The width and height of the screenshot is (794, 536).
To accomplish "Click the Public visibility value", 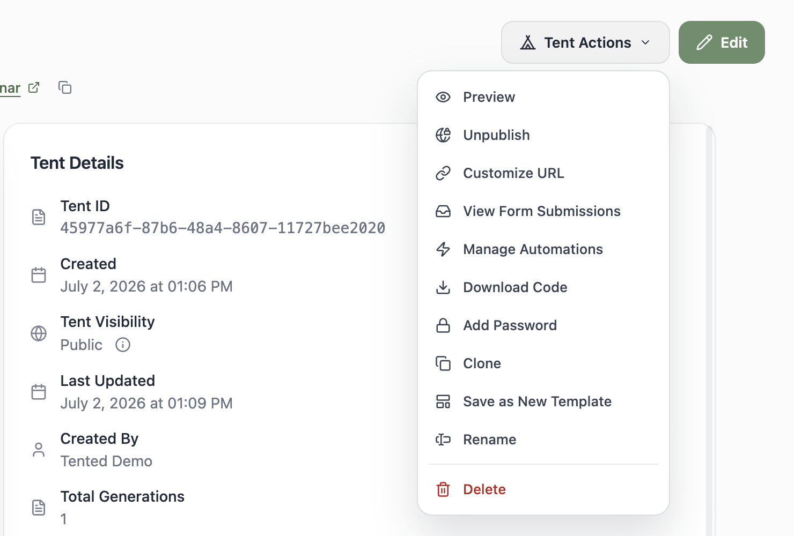I will (82, 345).
